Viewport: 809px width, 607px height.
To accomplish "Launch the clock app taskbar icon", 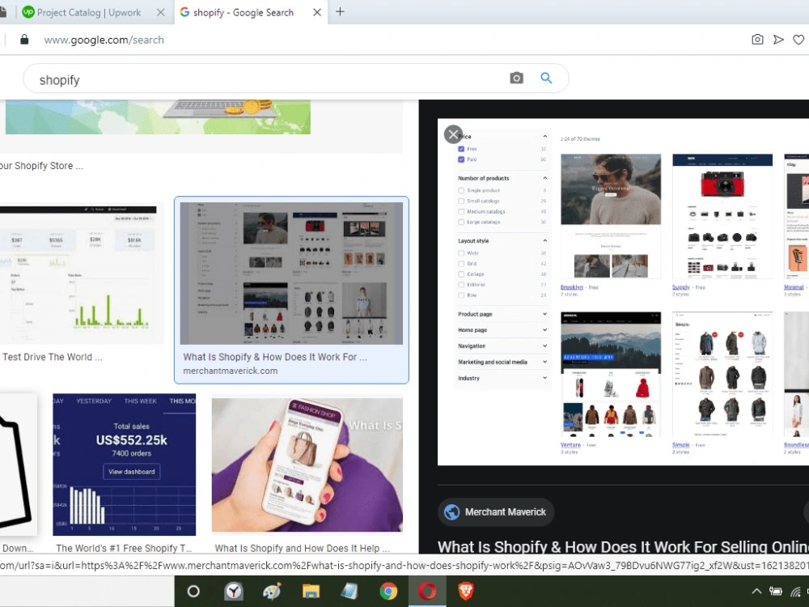I will 233,592.
